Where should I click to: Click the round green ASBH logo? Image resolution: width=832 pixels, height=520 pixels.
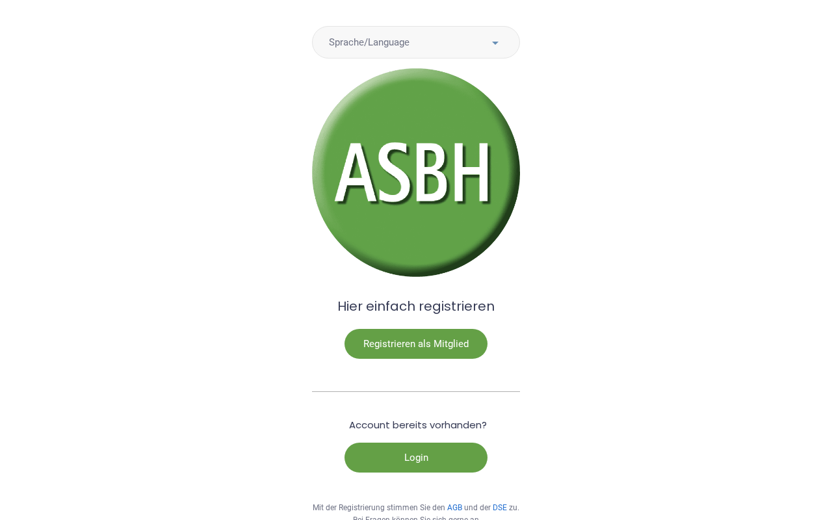[x=416, y=172]
